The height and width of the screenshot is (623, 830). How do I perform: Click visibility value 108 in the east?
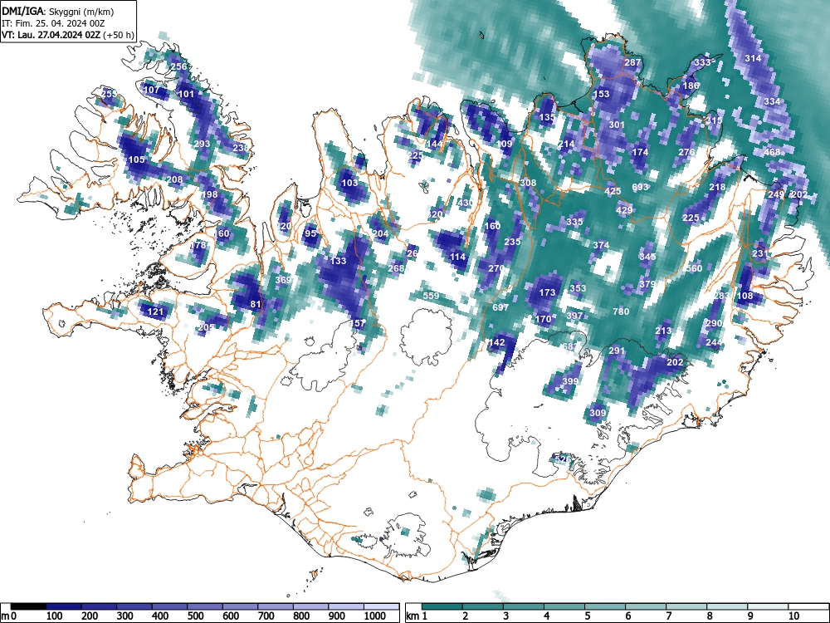click(x=745, y=296)
